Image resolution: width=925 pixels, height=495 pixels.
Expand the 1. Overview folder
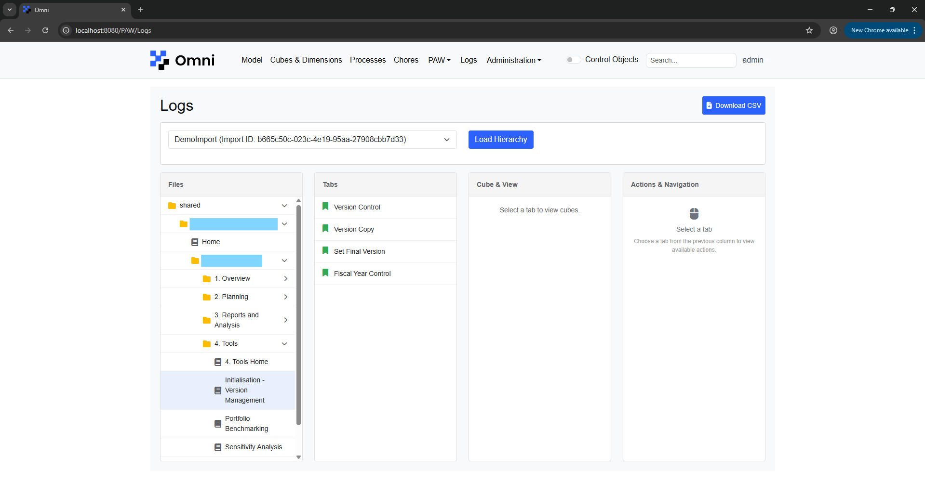point(285,279)
